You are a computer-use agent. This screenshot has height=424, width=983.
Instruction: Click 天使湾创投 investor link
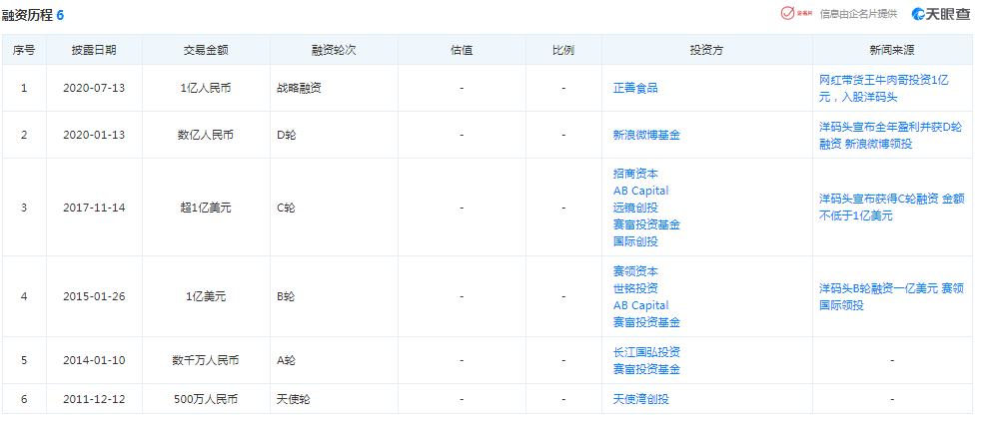[640, 399]
